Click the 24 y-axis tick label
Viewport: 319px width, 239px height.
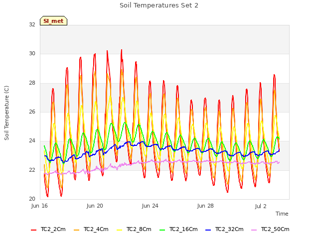(x=32, y=140)
